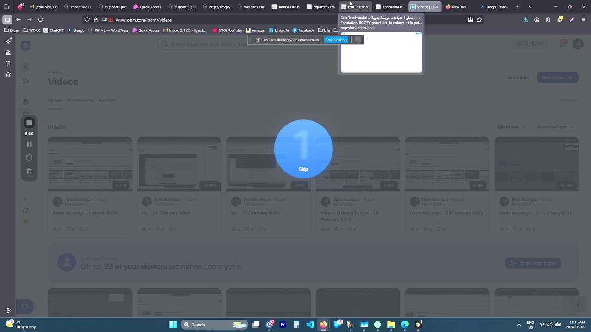Open a new browser tab
The height and width of the screenshot is (332, 591).
click(x=518, y=7)
